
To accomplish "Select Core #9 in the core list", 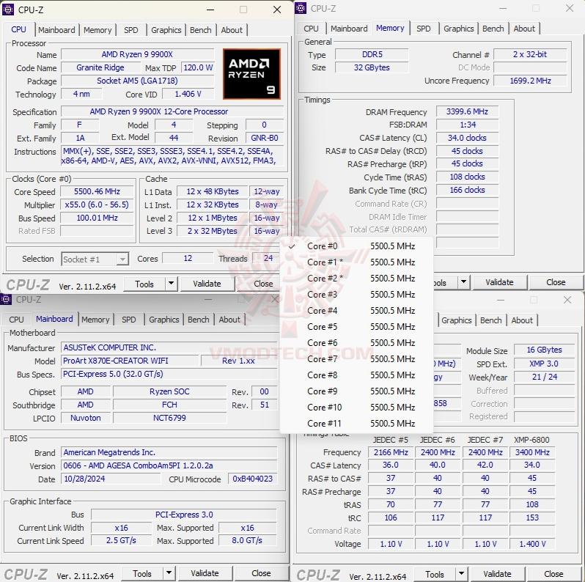I will [357, 391].
